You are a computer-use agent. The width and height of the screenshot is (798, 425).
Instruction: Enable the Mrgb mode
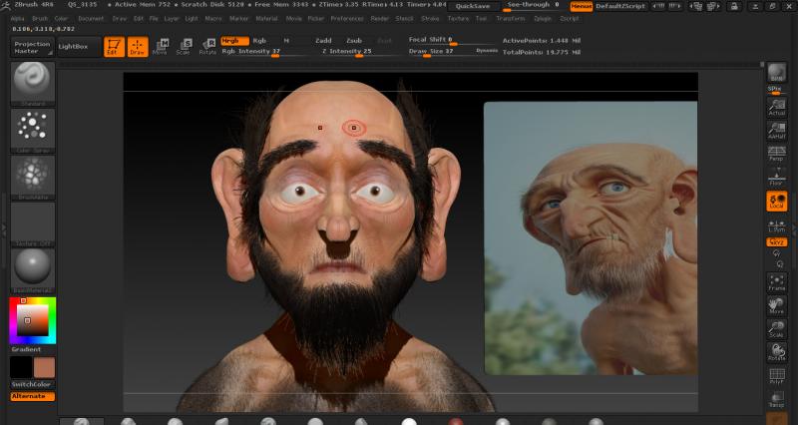click(235, 41)
